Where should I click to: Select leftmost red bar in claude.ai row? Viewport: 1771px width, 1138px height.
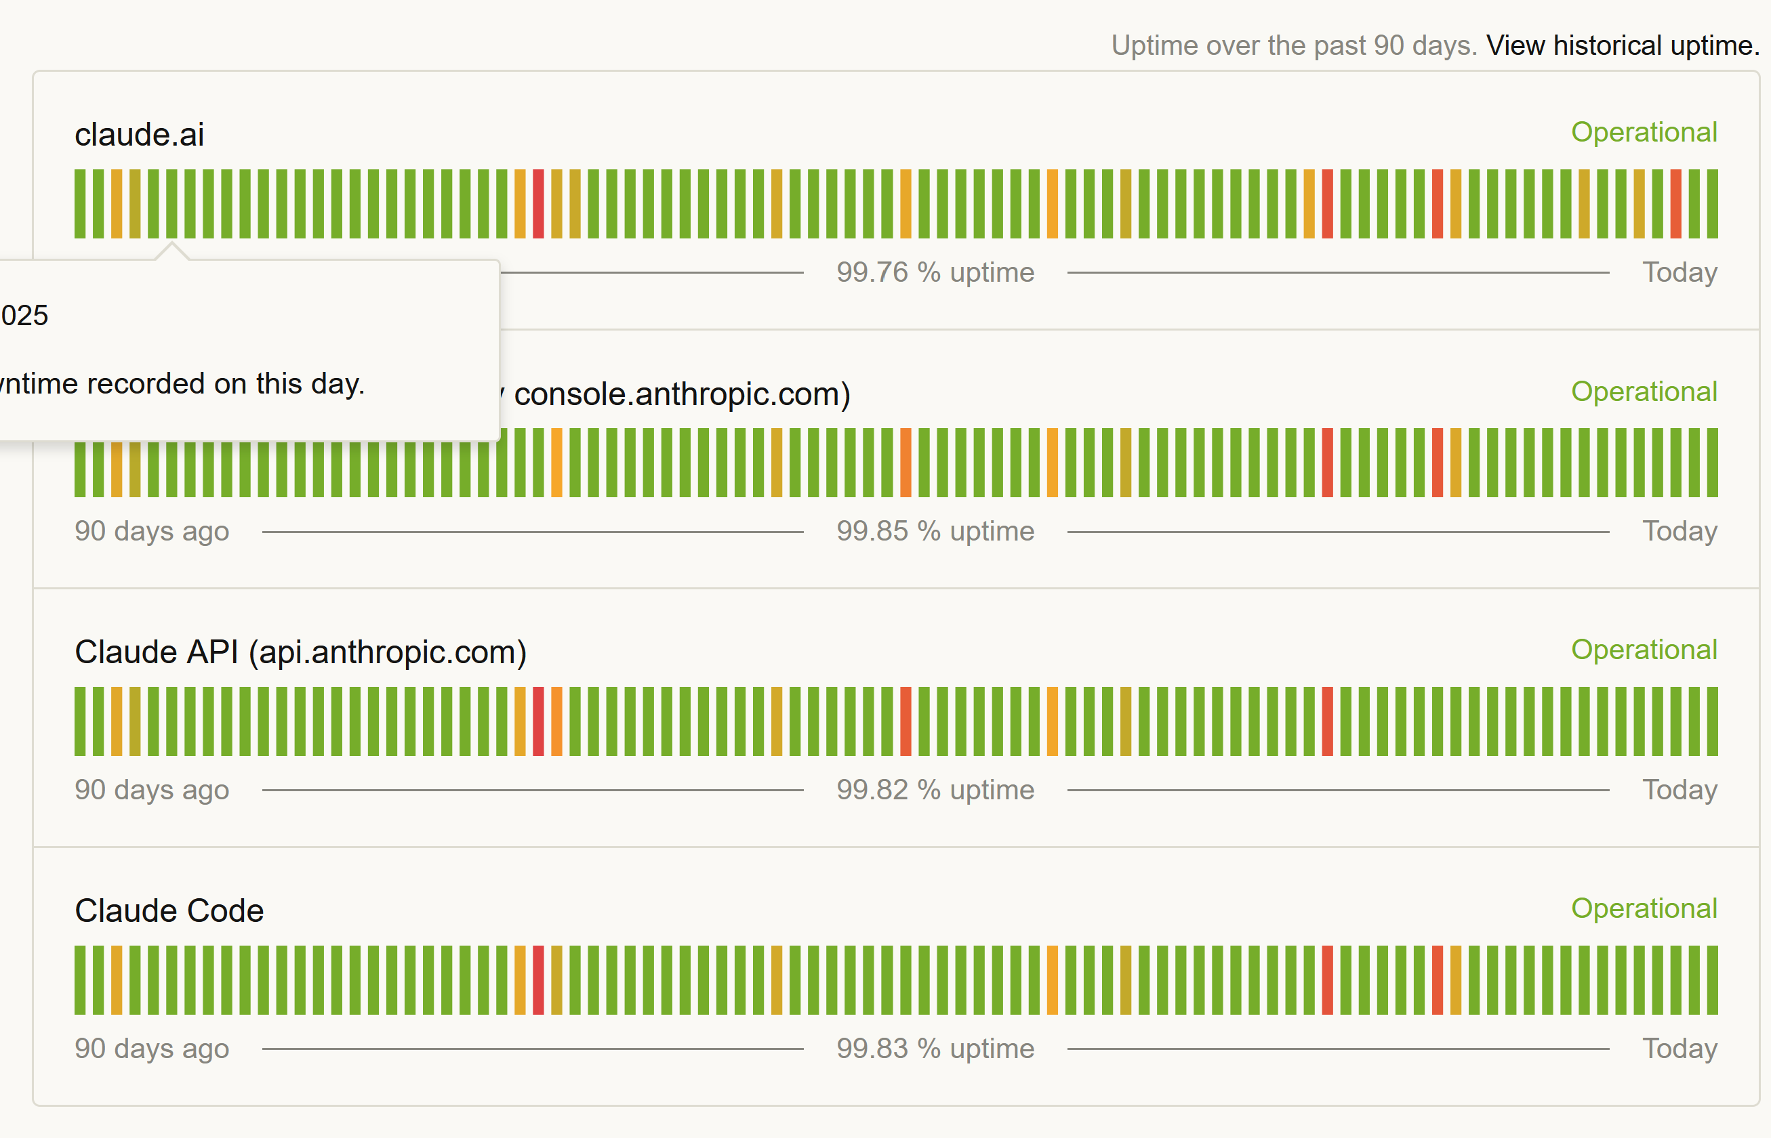pyautogui.click(x=538, y=204)
